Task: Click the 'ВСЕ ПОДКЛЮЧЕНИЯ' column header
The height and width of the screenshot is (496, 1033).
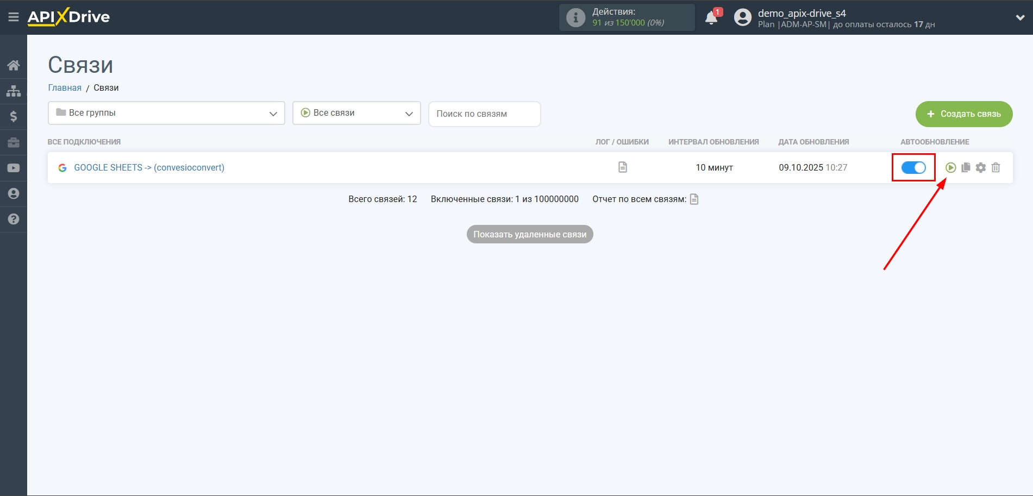Action: 84,142
